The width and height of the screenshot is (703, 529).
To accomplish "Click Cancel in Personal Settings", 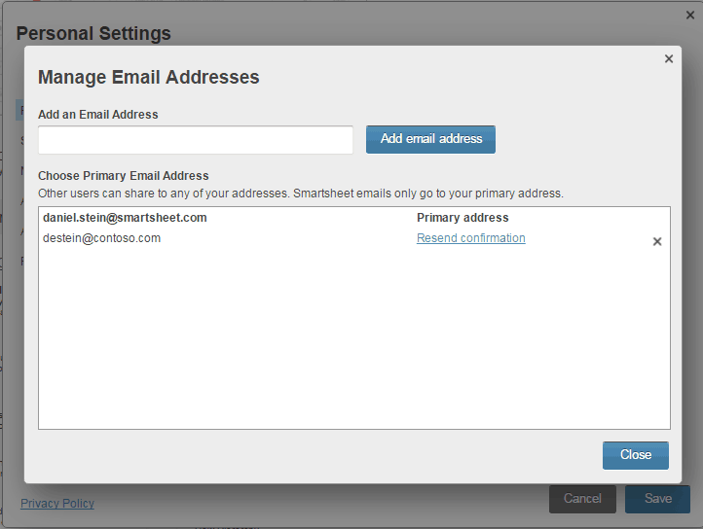I will click(582, 499).
